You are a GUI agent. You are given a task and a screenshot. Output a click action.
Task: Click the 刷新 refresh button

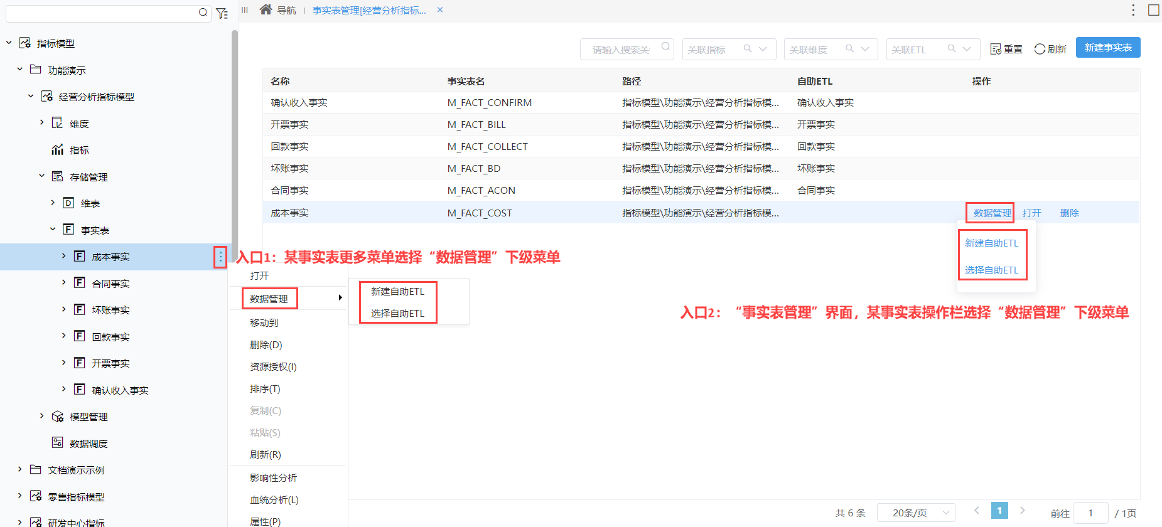click(x=1050, y=49)
